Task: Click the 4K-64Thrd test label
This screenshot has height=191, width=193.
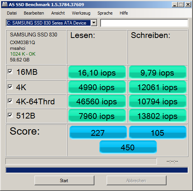Action: pos(35,102)
